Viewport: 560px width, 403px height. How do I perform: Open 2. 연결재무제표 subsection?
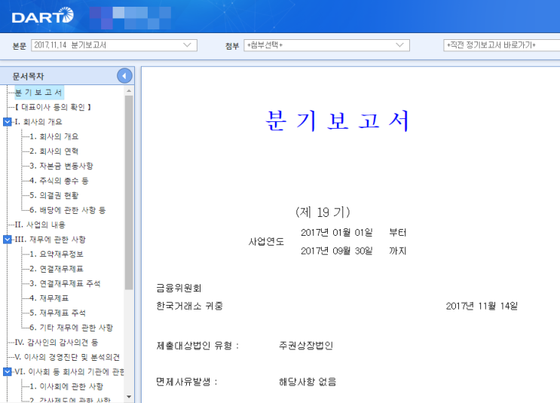coord(57,269)
